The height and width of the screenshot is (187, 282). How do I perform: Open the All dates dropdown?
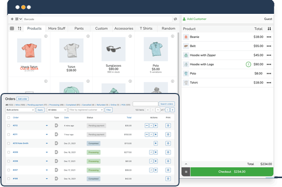57,110
